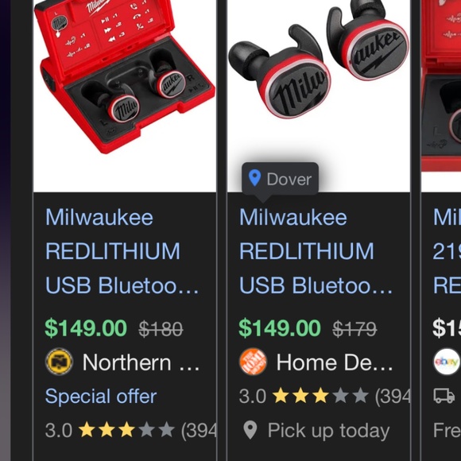The image size is (461, 461).
Task: Click the $149.00 price with $179 strikethrough
Action: [x=280, y=328]
